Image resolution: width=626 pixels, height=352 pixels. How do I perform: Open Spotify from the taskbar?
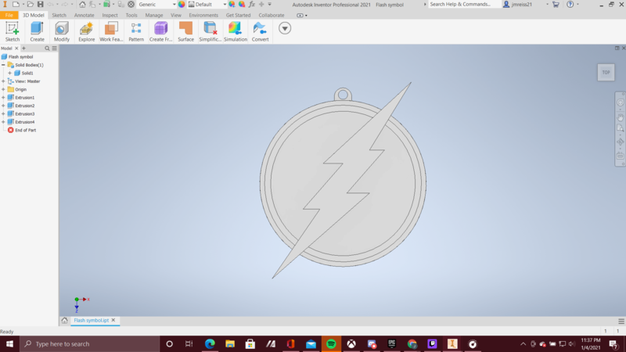click(x=331, y=343)
